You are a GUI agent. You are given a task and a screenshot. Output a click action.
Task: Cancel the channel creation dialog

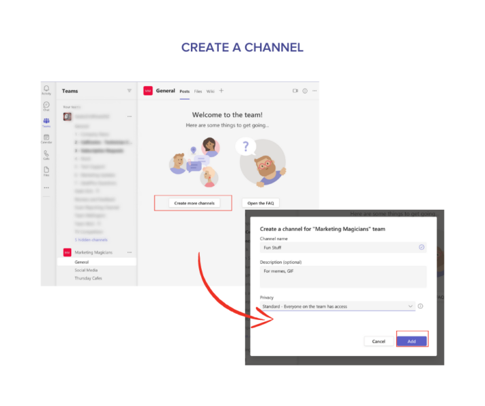pos(379,341)
